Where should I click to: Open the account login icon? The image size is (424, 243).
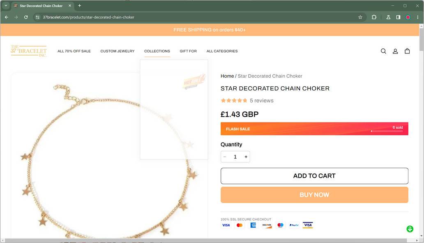(395, 51)
